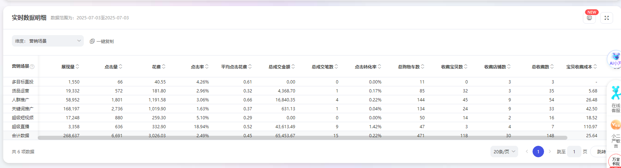Toggle sort on 点击率 column
The height and width of the screenshot is (168, 621).
click(x=207, y=67)
